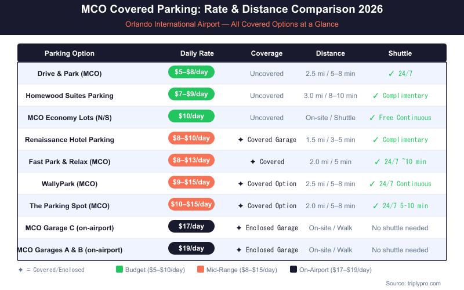Click the dark On-Airport legend swatch

(293, 269)
